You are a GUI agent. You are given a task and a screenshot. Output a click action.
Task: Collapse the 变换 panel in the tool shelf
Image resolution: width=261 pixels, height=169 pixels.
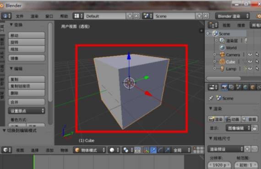click(11, 25)
